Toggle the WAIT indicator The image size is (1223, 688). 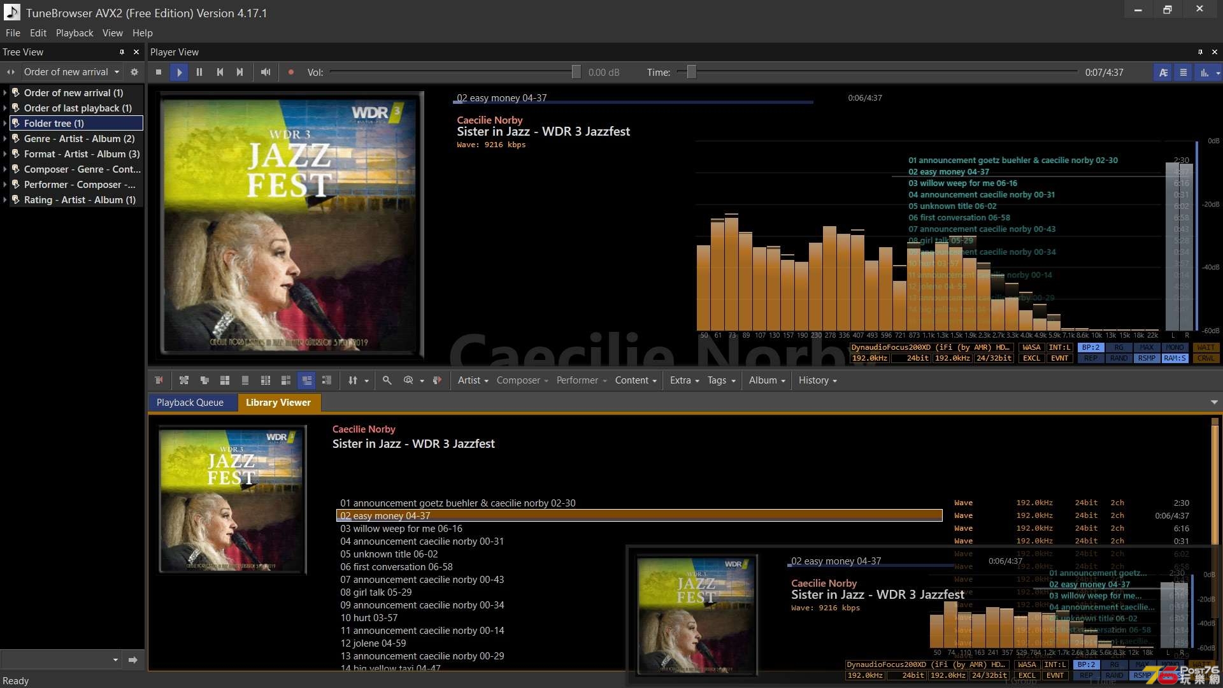(x=1206, y=348)
